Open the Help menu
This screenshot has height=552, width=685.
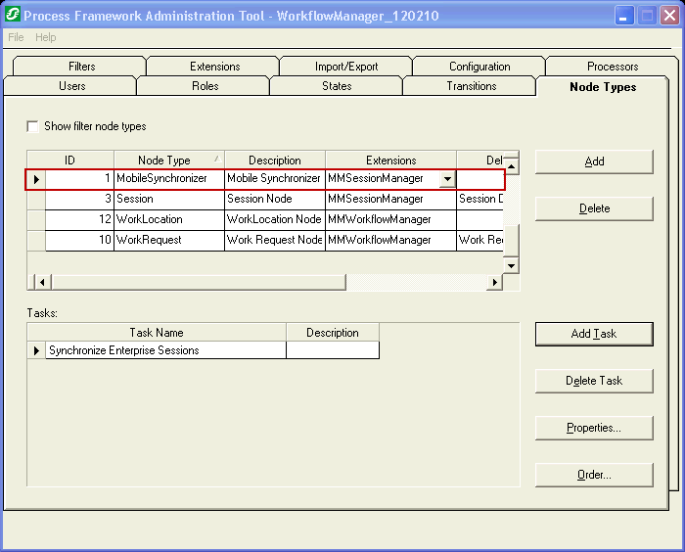click(x=46, y=37)
